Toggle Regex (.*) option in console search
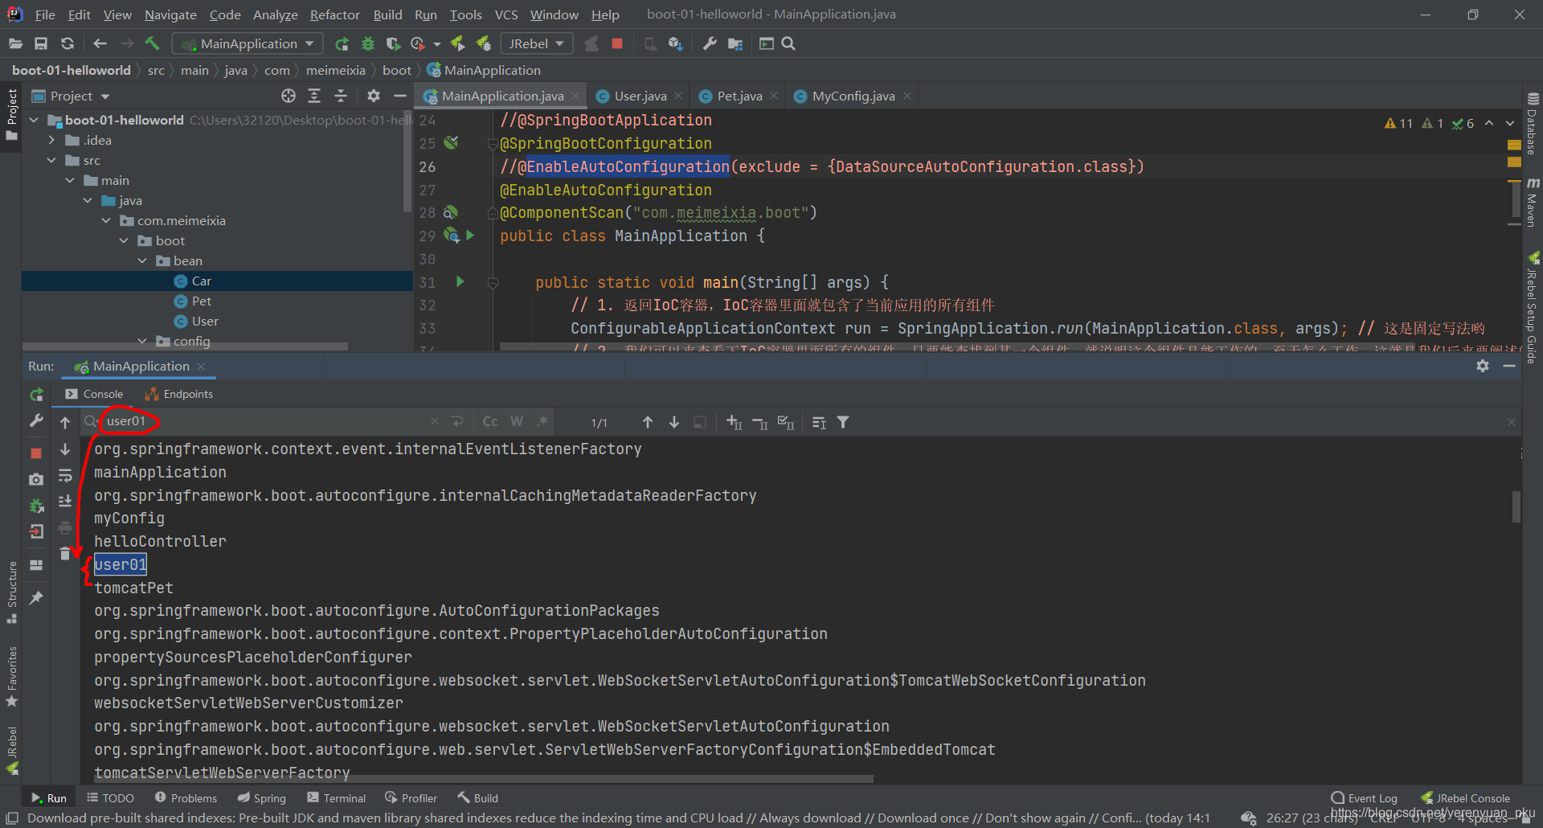 click(542, 421)
